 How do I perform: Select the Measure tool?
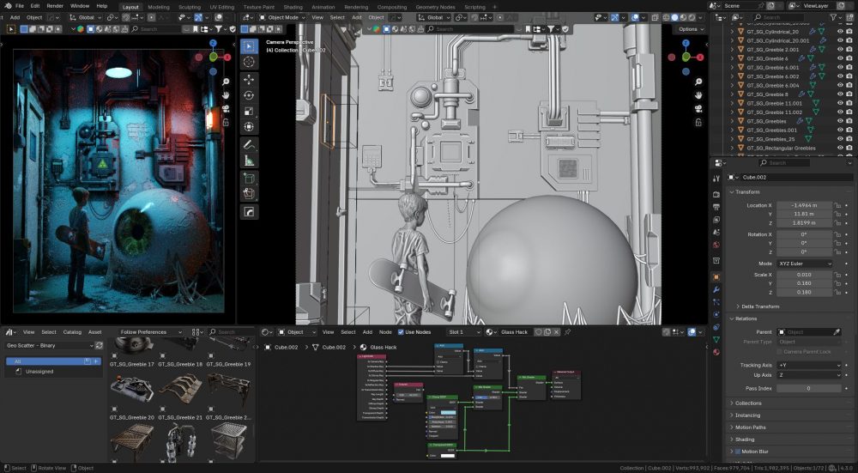[249, 161]
